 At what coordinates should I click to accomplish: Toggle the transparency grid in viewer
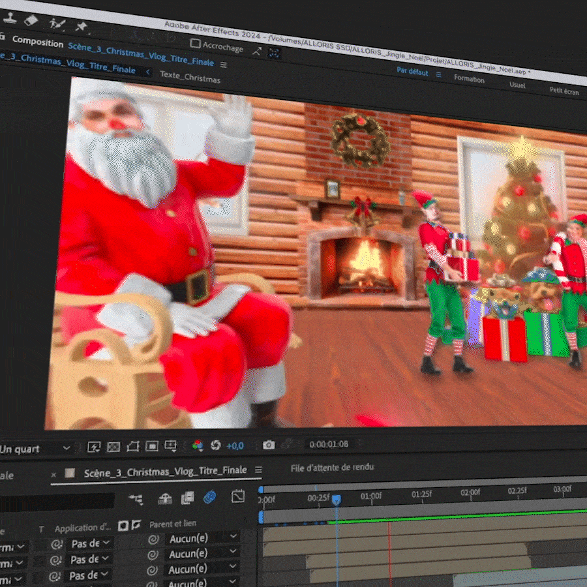pos(113,447)
